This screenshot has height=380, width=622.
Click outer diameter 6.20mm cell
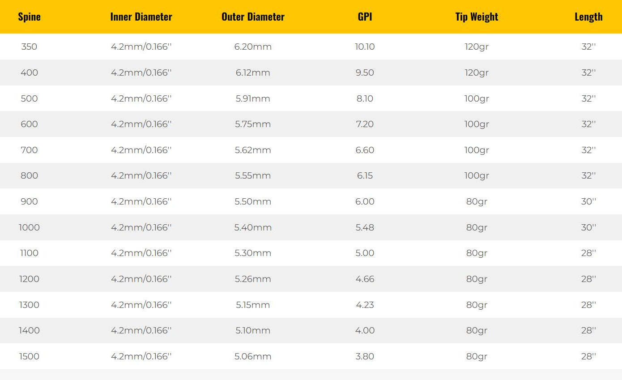pyautogui.click(x=253, y=47)
